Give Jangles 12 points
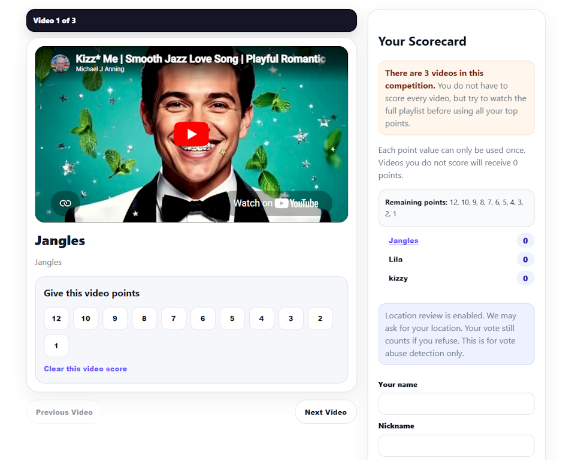The image size is (575, 461). pyautogui.click(x=56, y=318)
